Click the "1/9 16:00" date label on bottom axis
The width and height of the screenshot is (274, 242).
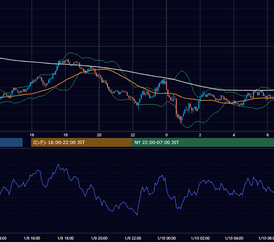pyautogui.click(x=32, y=238)
